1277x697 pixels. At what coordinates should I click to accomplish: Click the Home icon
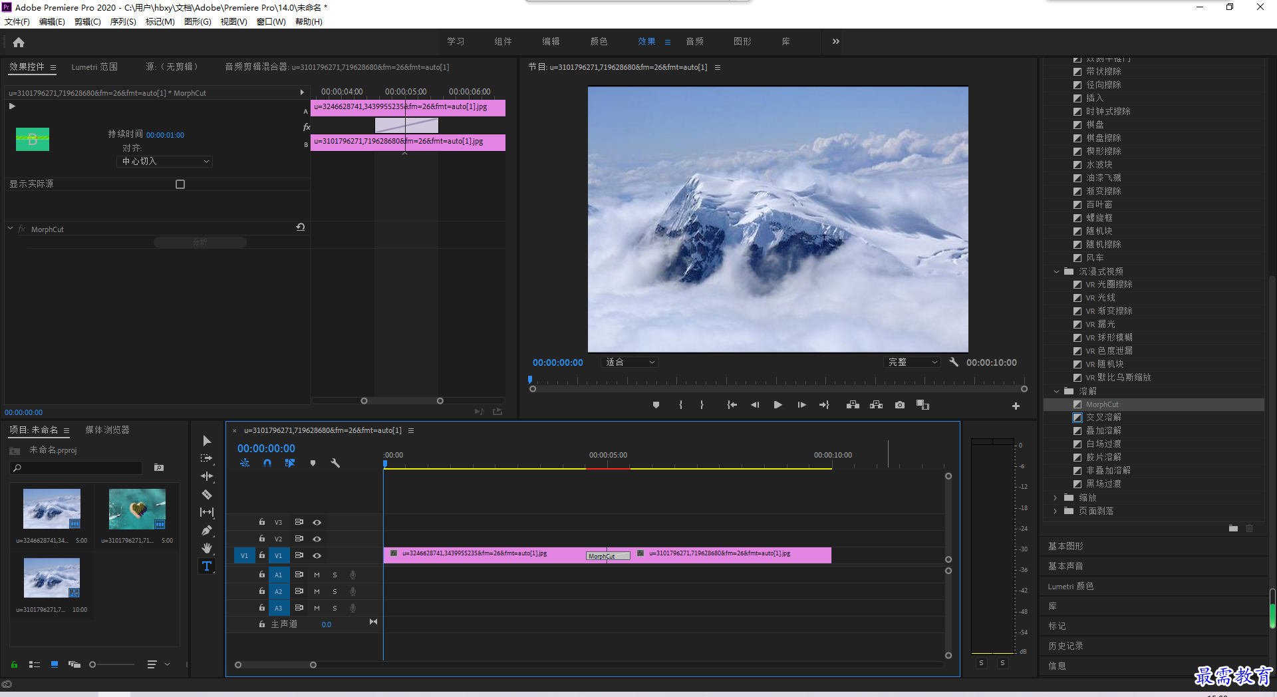[x=19, y=42]
